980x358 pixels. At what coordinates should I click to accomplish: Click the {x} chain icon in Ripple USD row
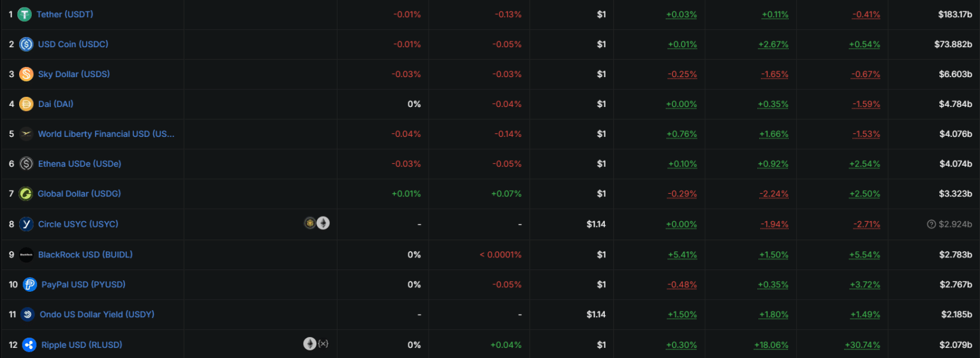pyautogui.click(x=323, y=344)
